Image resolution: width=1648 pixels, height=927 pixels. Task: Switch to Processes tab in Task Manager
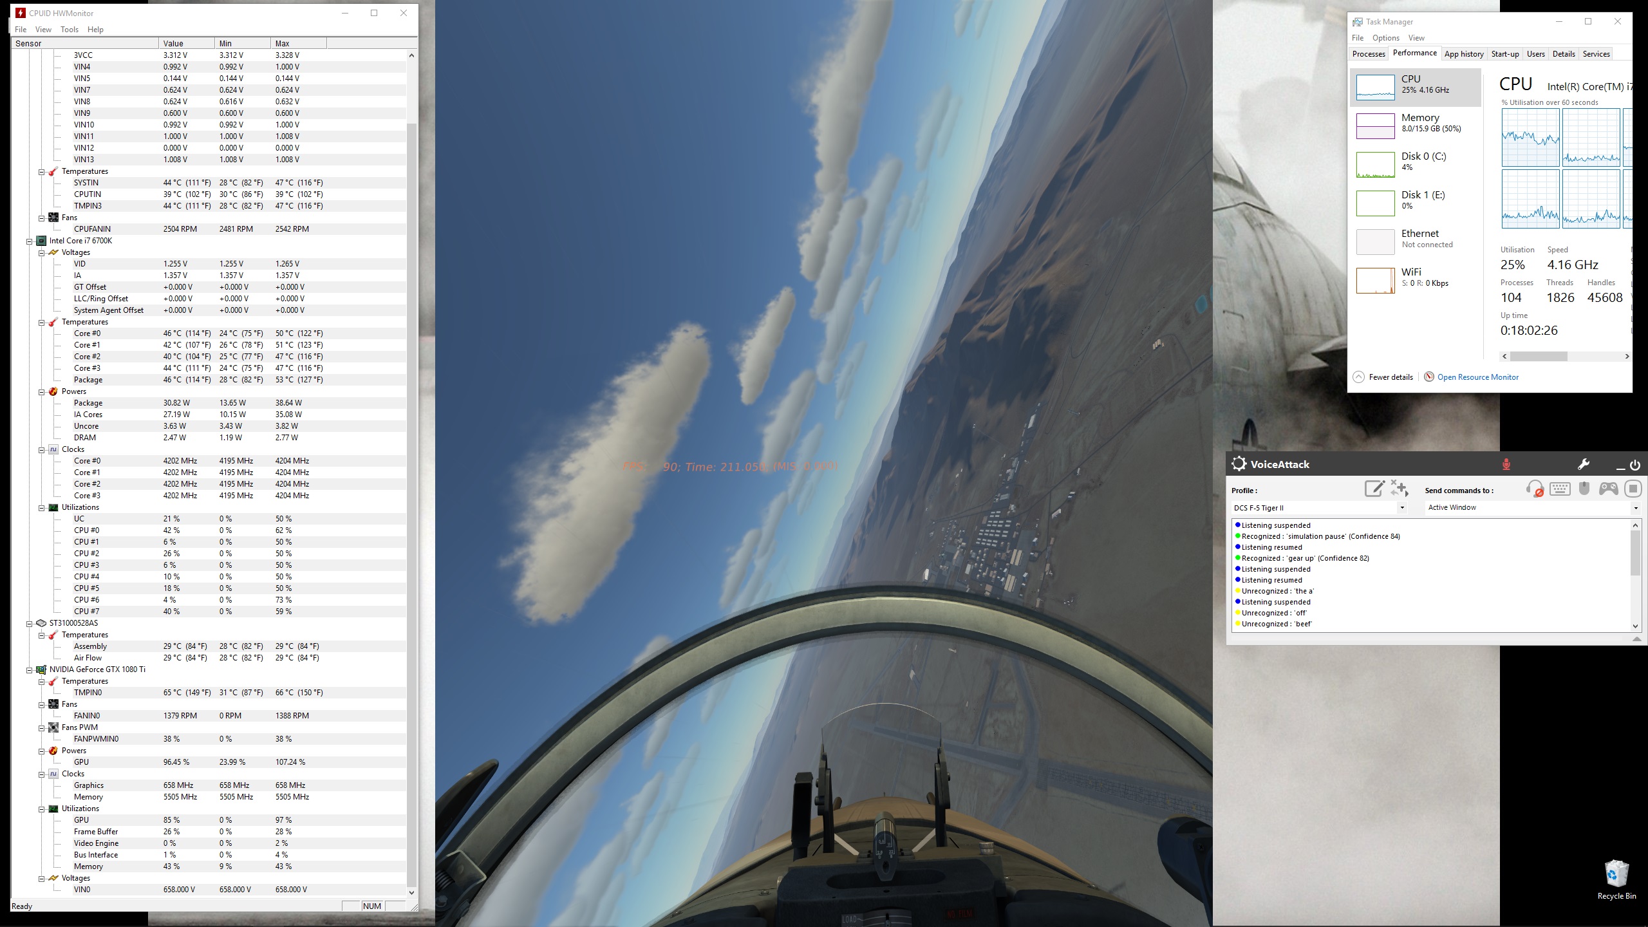[x=1369, y=54]
